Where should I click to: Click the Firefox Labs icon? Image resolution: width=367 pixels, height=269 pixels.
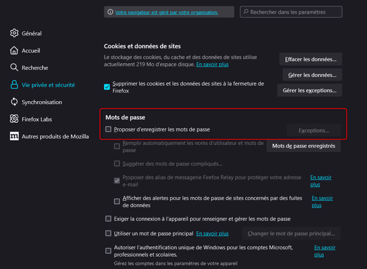click(14, 119)
